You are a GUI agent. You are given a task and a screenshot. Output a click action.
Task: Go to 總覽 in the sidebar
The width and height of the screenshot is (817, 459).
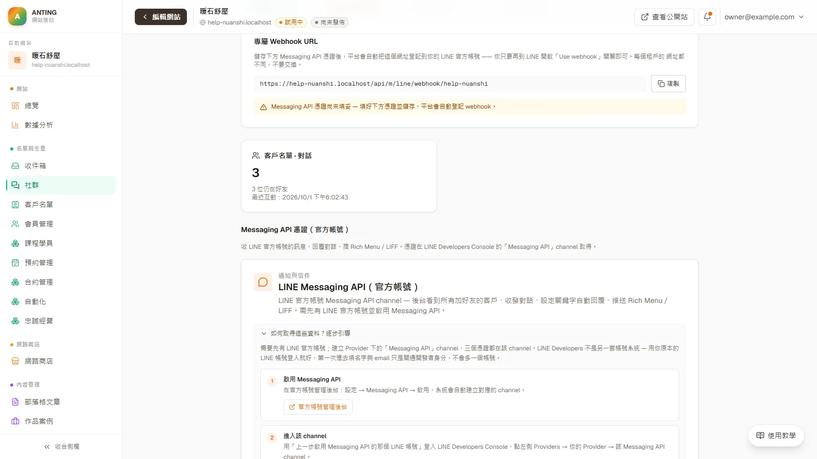[x=61, y=106]
